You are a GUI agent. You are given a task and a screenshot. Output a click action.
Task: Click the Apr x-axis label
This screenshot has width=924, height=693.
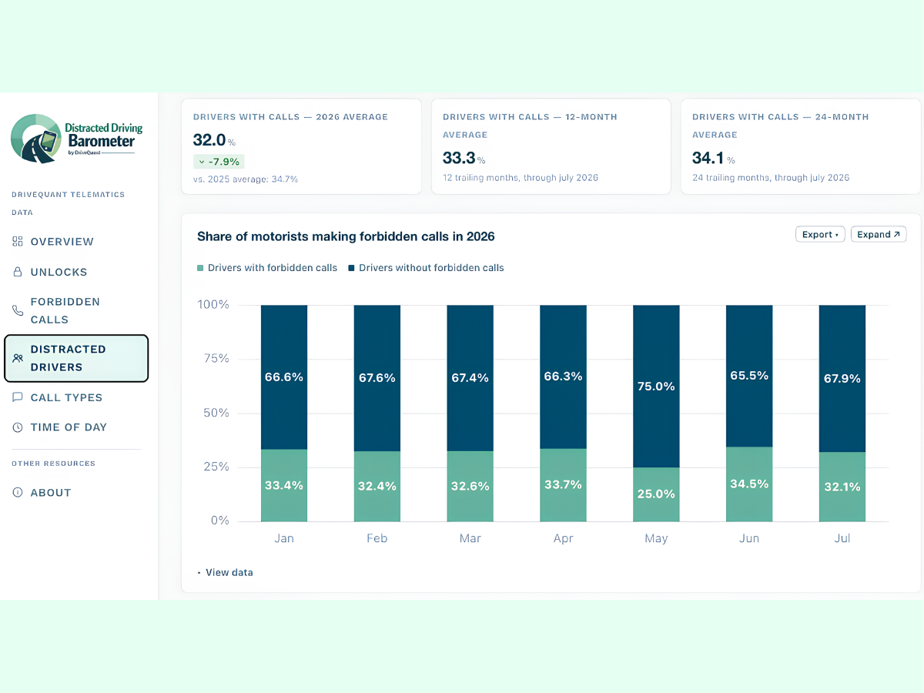(564, 538)
